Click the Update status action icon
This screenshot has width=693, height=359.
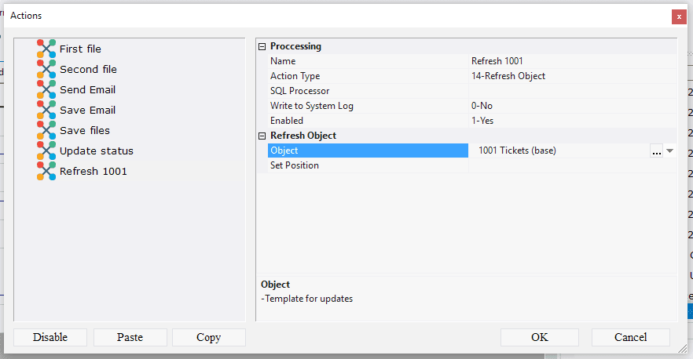point(47,150)
